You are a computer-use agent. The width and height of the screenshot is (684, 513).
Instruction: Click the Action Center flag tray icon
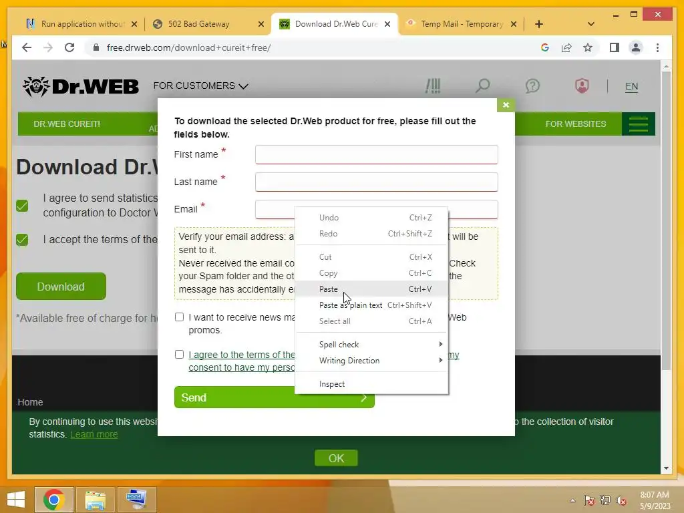588,500
